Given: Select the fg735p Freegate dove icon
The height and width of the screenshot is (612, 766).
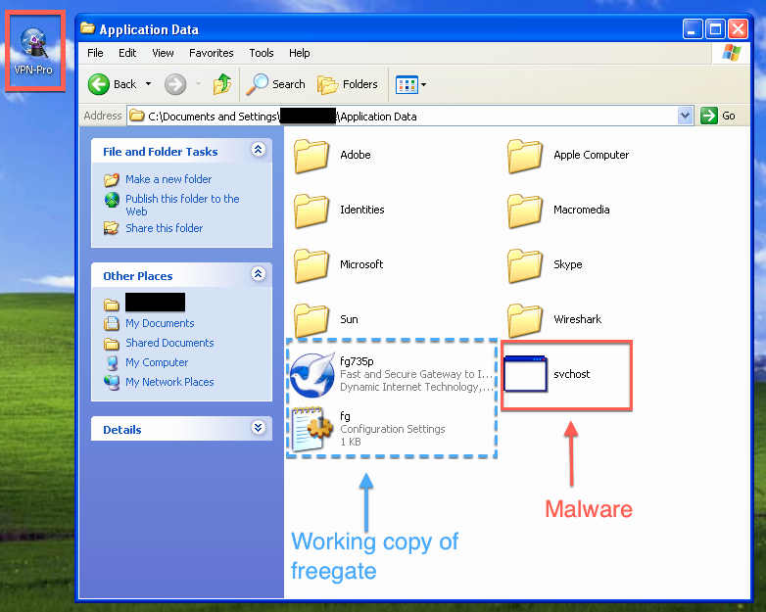Looking at the screenshot, I should tap(312, 375).
